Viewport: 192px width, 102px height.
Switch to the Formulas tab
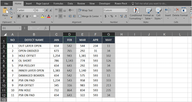(x=58, y=4)
